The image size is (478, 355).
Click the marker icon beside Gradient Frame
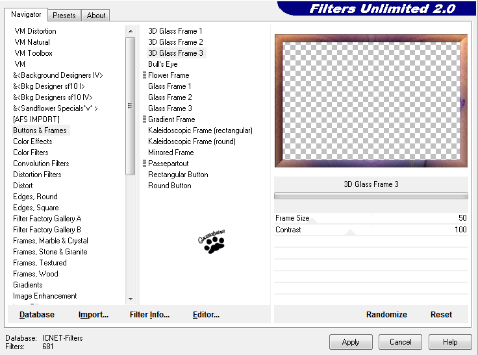coord(144,119)
